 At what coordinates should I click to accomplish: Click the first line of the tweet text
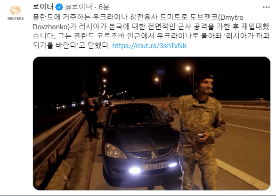click(x=138, y=17)
